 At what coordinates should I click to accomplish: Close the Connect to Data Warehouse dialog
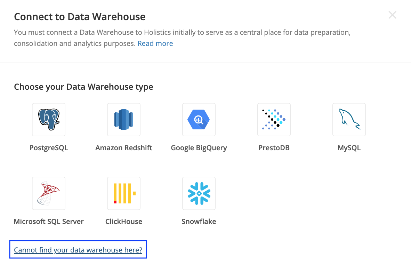coord(392,15)
